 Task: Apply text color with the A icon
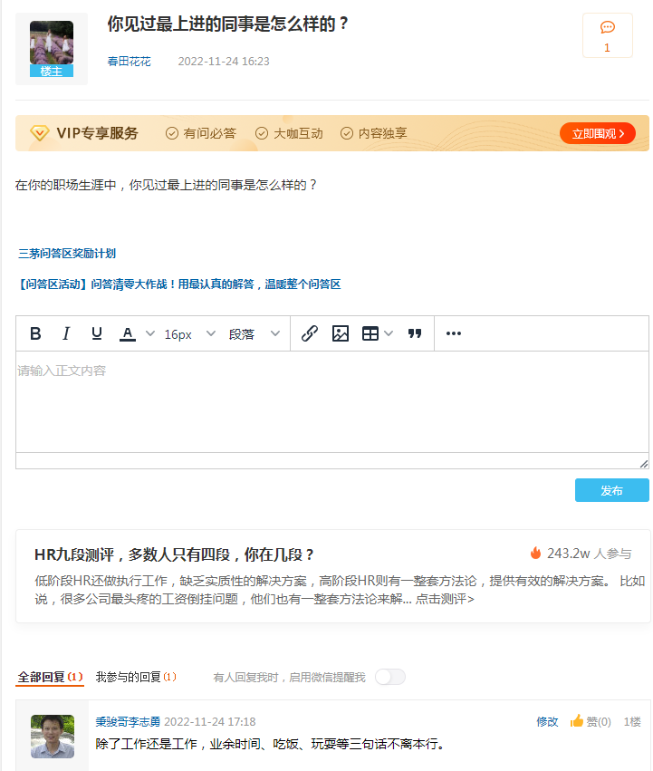128,334
